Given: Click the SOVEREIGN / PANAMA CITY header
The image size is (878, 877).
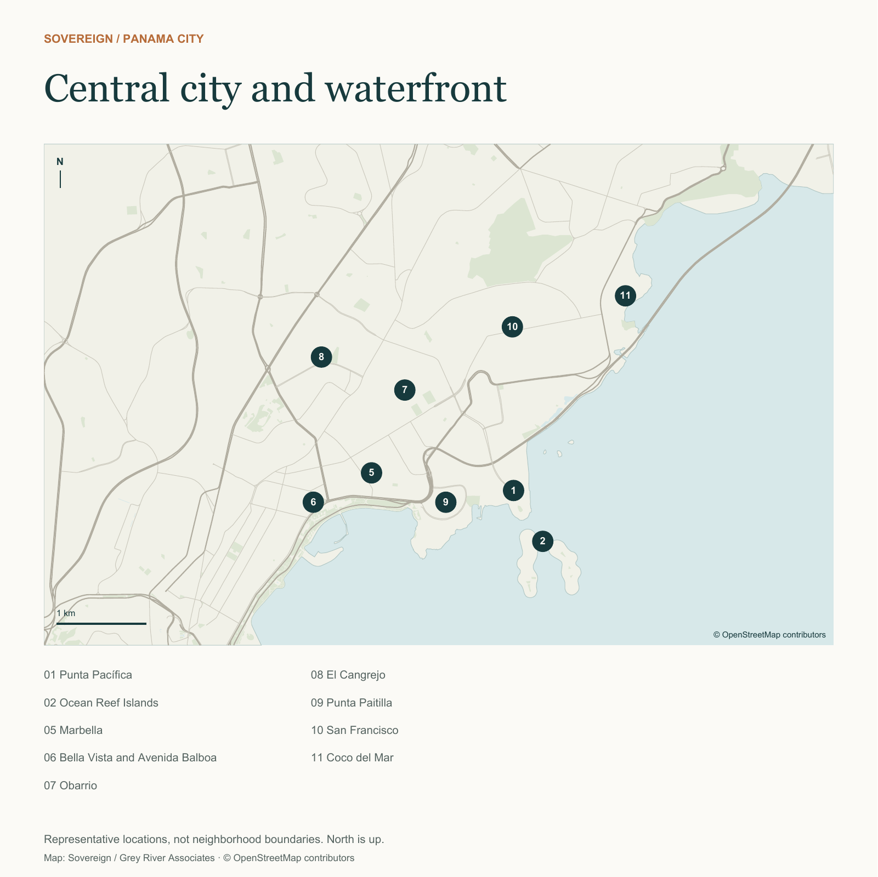Looking at the screenshot, I should pos(124,39).
